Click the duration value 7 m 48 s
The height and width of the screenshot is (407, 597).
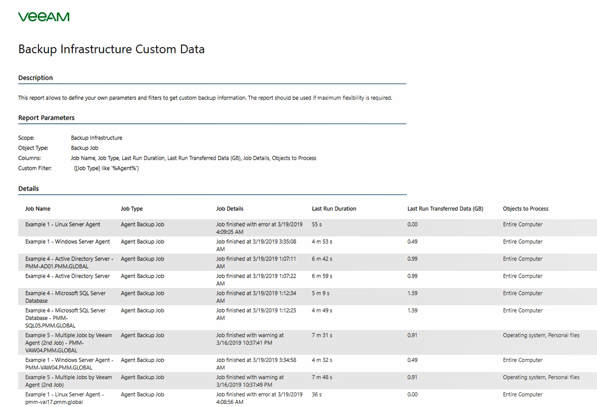coord(322,377)
